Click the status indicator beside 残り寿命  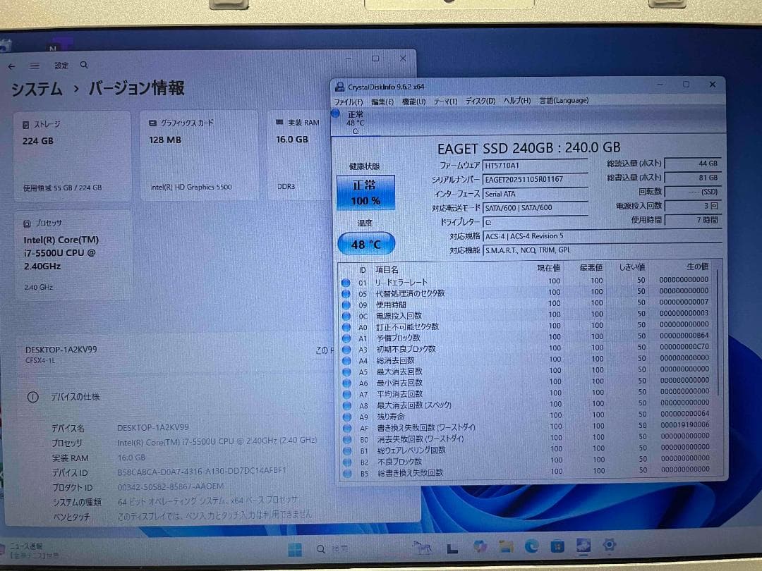pyautogui.click(x=346, y=417)
